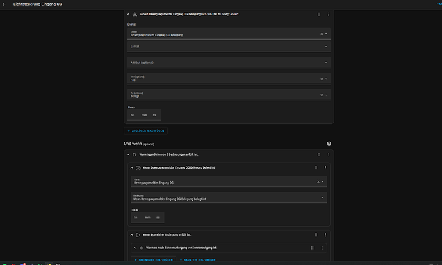Grab the drag handle of 'Wenn irgendeine Bedingung erfüllt ist'

click(316, 235)
